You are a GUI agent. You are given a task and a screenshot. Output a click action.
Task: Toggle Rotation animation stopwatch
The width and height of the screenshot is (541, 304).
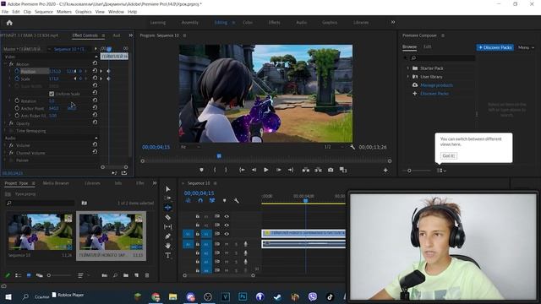pos(17,100)
